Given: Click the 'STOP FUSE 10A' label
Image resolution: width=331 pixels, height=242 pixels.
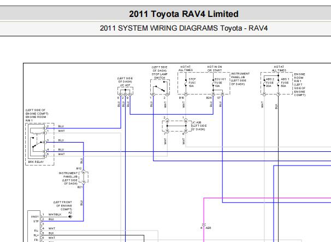Looking at the screenshot, I should point(192,82).
